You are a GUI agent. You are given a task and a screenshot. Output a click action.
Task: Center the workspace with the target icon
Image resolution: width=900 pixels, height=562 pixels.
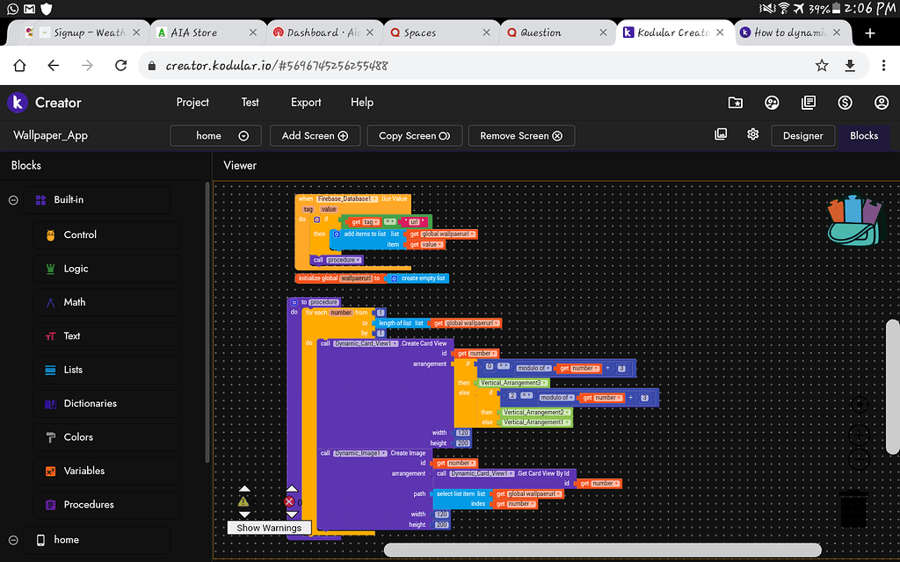(x=859, y=405)
